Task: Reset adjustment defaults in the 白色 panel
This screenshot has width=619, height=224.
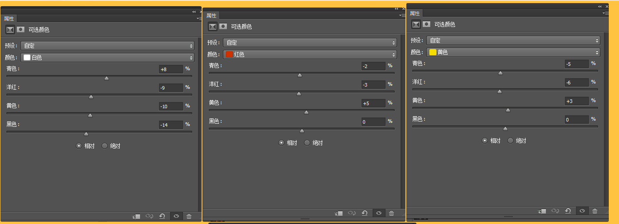Action: 162,216
